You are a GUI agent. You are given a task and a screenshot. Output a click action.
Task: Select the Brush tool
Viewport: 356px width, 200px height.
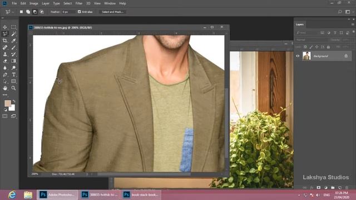[13, 48]
